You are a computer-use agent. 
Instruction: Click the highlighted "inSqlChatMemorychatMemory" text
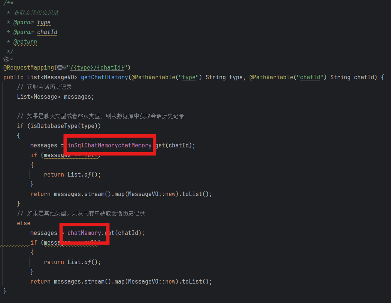point(110,145)
